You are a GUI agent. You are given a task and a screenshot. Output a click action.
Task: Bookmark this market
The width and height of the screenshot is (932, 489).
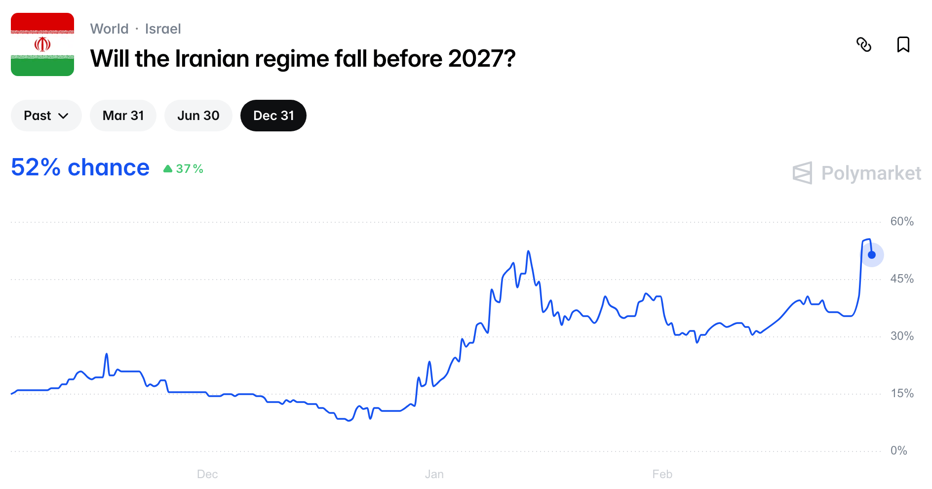click(x=903, y=44)
